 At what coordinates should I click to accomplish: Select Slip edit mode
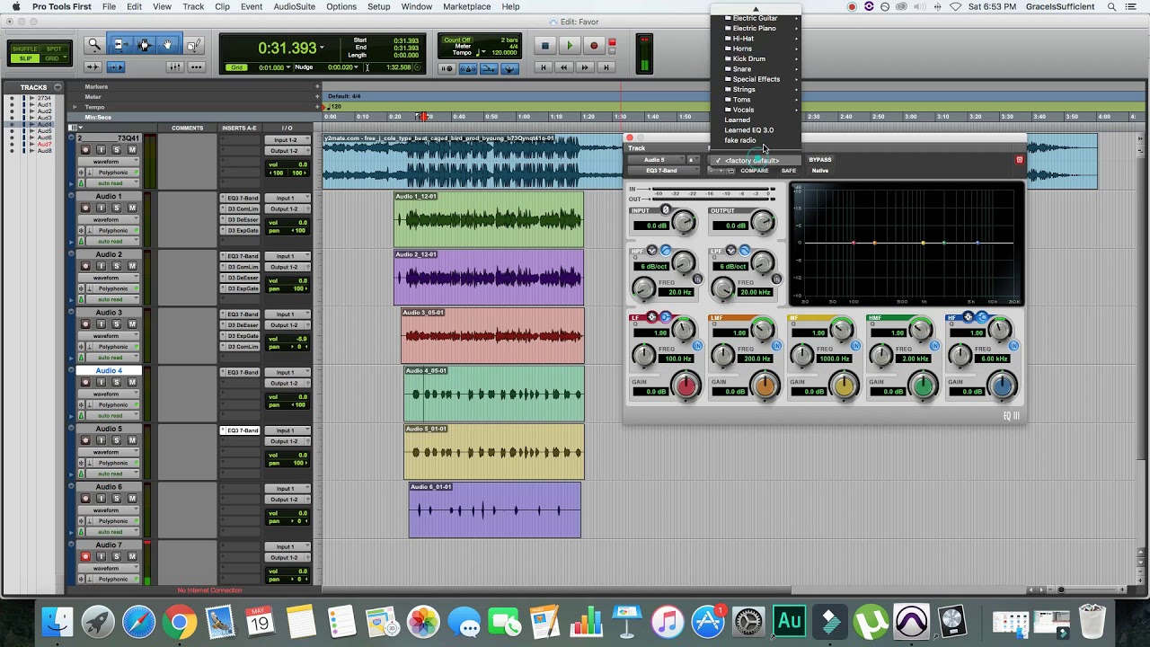click(25, 58)
